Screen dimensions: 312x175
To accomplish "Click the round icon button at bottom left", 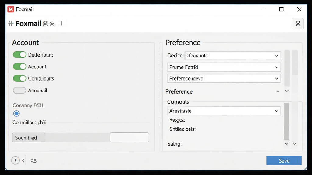I will (x=16, y=160).
